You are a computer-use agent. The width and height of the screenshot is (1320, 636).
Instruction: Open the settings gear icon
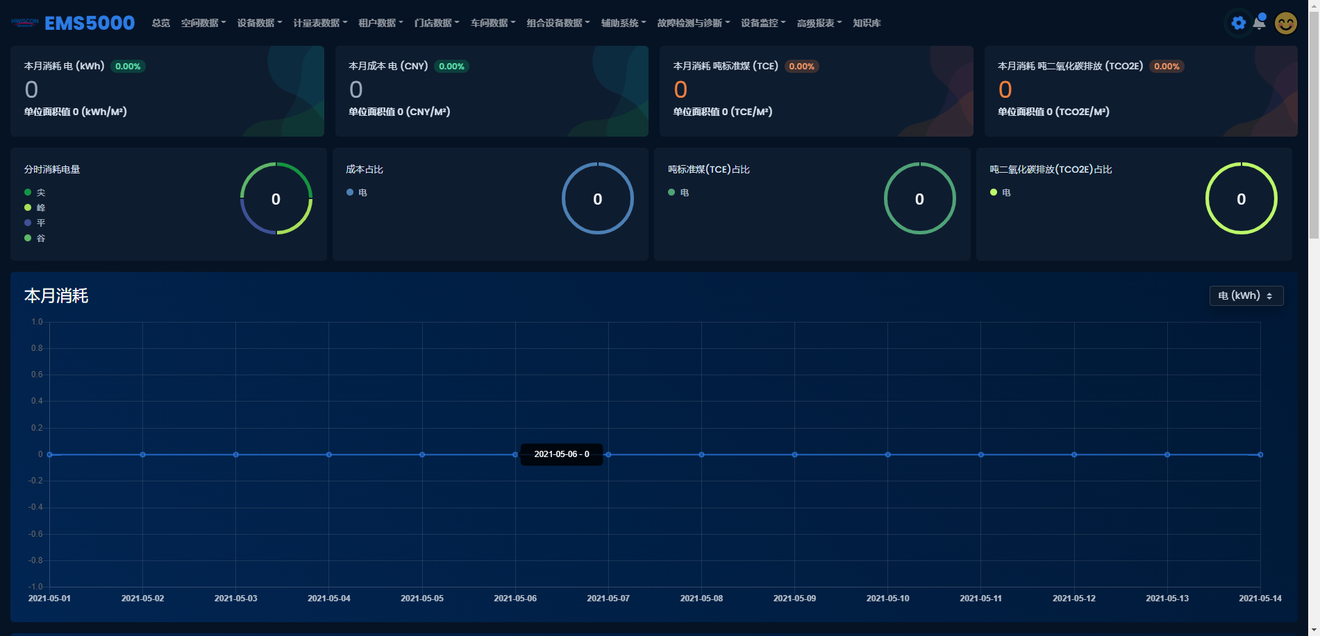[x=1238, y=23]
